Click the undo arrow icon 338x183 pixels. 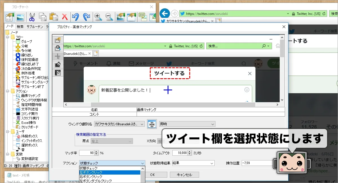(75, 17)
